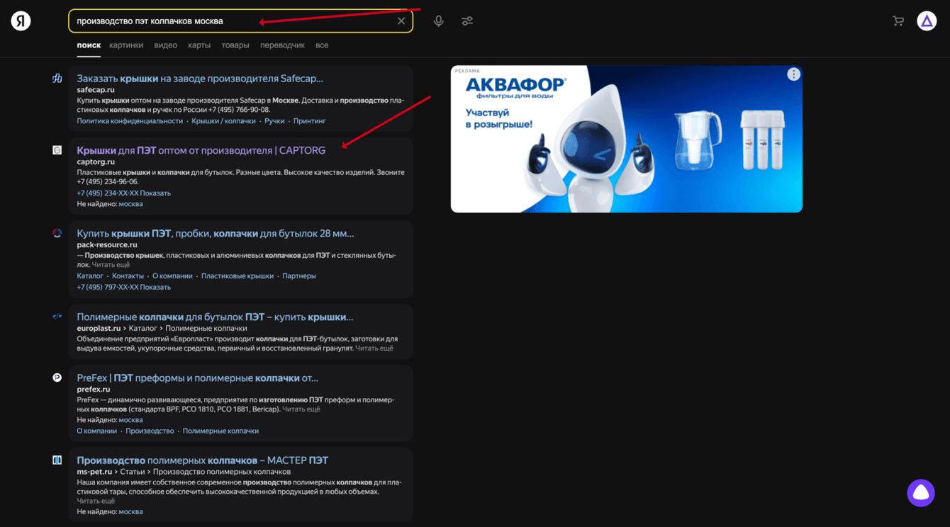Switch to the «видео» tab

click(166, 45)
